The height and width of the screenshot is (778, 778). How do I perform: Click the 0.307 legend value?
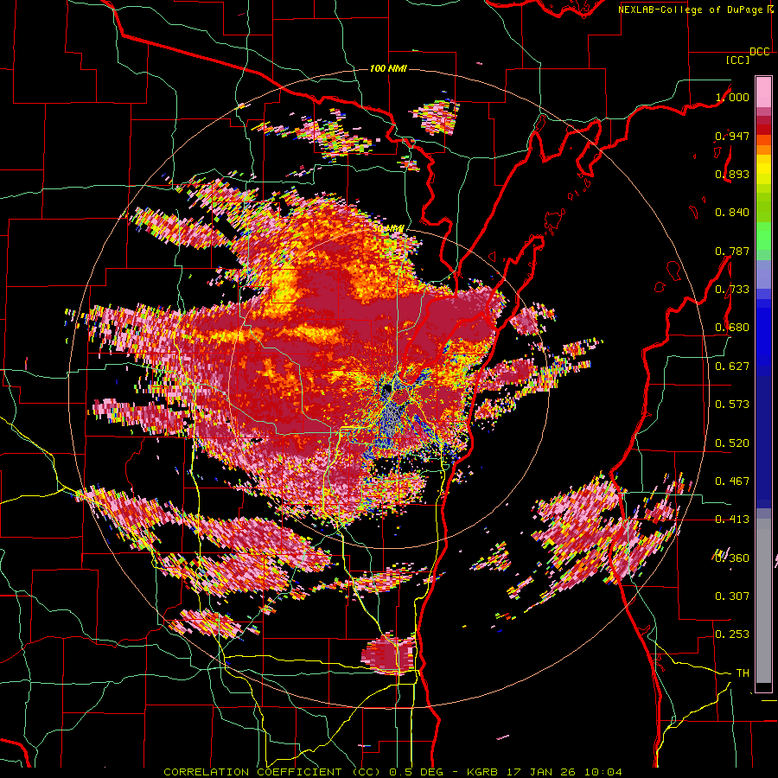pos(732,596)
